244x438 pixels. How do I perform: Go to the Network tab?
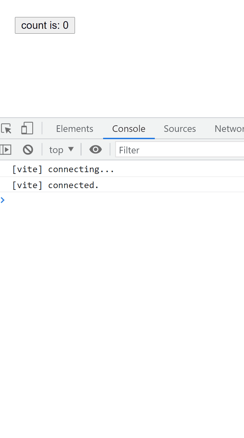click(229, 129)
